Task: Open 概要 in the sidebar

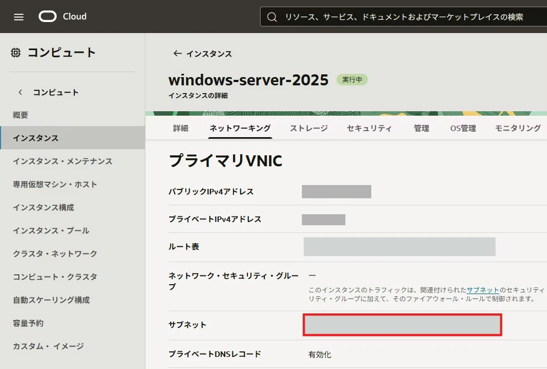Action: (x=20, y=115)
